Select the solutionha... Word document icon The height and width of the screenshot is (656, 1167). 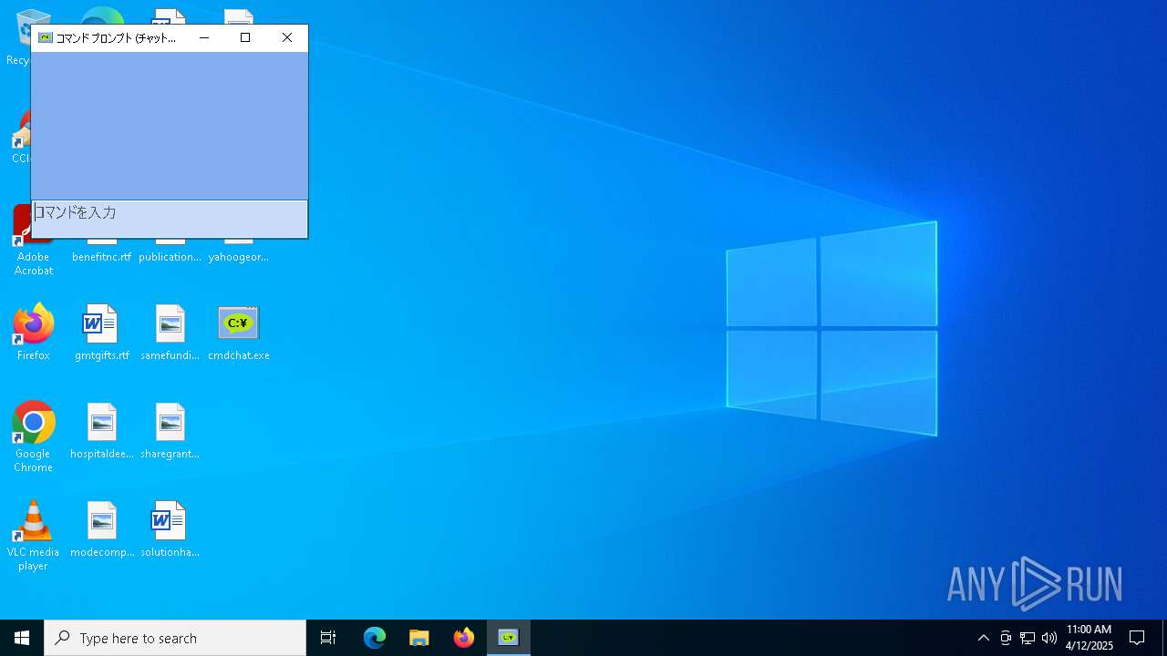click(170, 530)
